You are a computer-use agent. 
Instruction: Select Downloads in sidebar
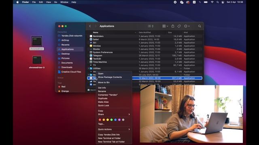point(70,67)
